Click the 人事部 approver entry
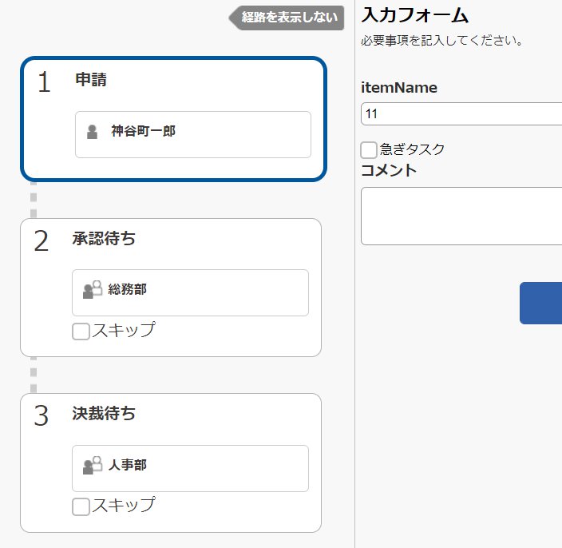 click(190, 468)
